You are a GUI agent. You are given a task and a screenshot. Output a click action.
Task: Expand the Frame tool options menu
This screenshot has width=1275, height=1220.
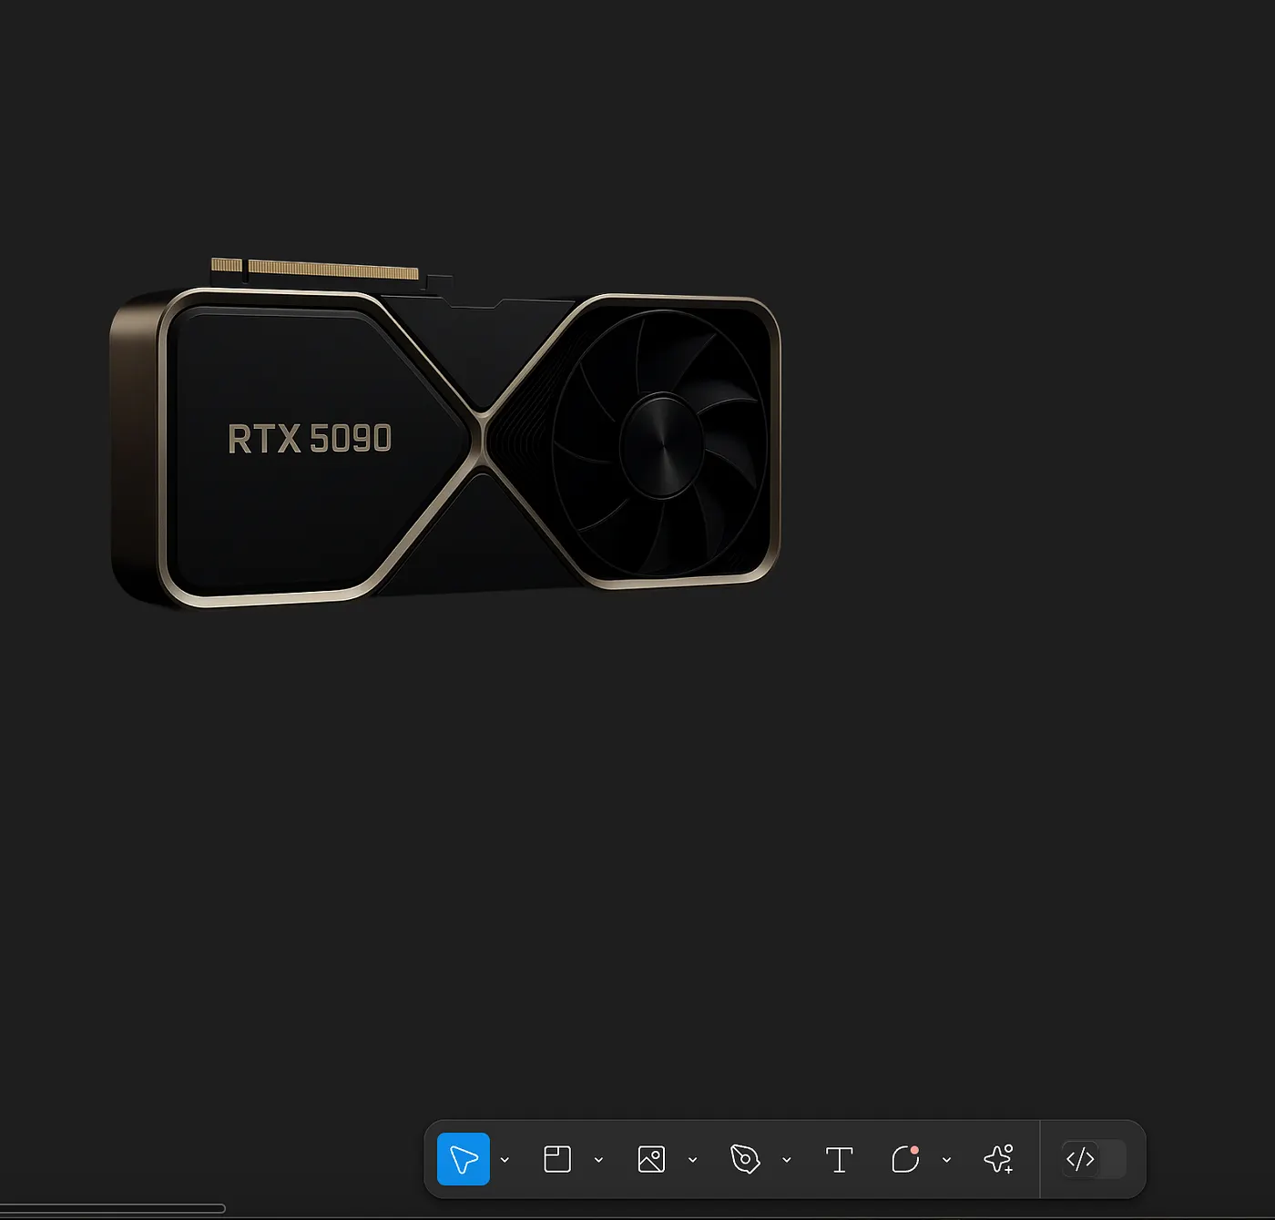point(598,1160)
